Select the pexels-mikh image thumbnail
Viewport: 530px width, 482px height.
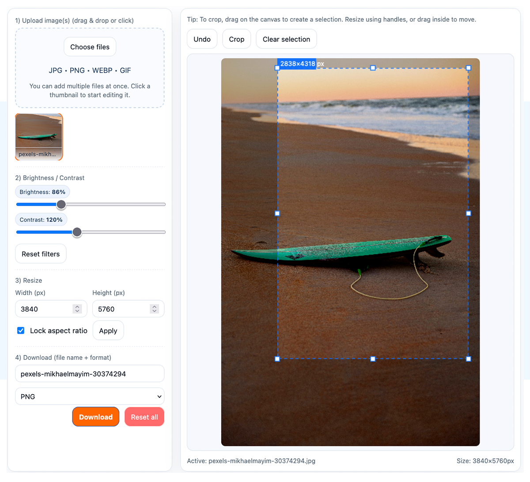coord(39,137)
